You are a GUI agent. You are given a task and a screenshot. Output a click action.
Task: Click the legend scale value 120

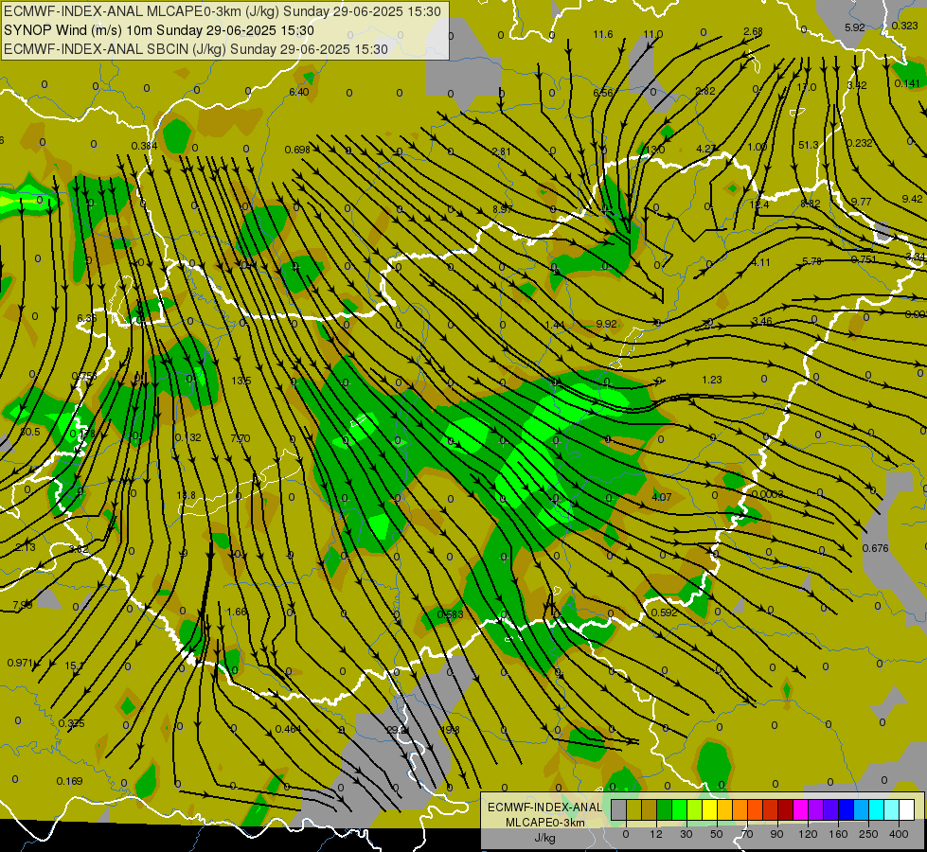click(x=809, y=834)
